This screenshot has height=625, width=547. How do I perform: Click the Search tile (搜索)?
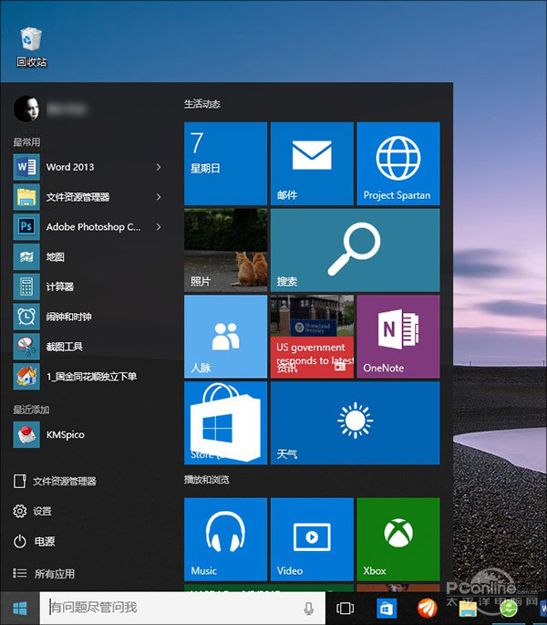tap(355, 250)
